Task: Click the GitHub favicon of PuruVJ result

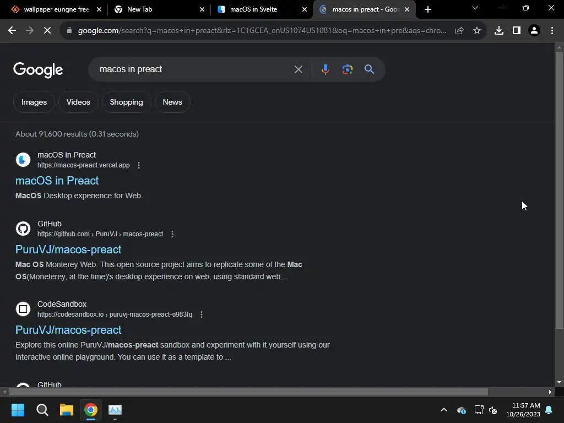Action: 23,229
